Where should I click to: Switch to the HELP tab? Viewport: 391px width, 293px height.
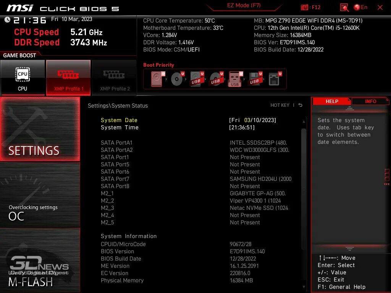coord(332,101)
